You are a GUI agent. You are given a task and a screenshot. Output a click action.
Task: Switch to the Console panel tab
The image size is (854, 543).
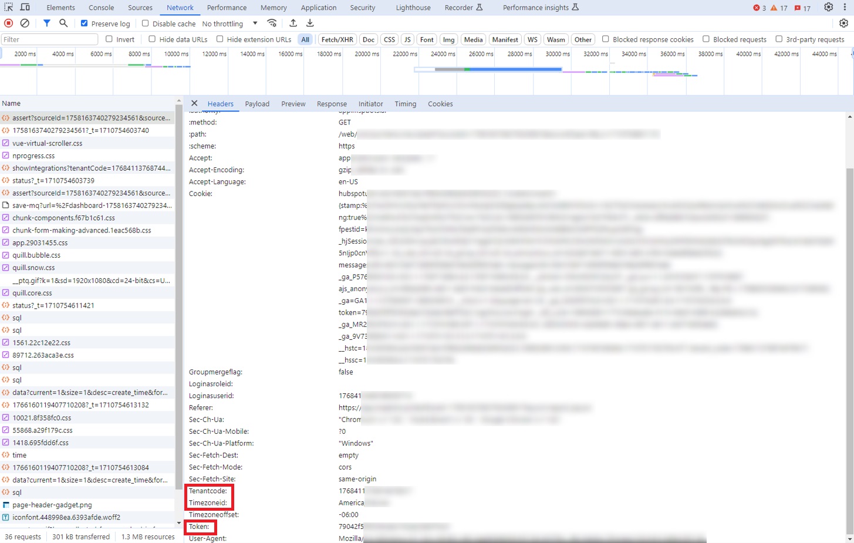click(x=101, y=8)
